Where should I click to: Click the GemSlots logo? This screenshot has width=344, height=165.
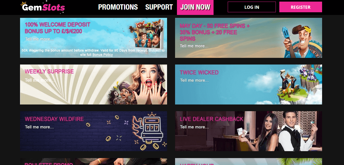43,7
